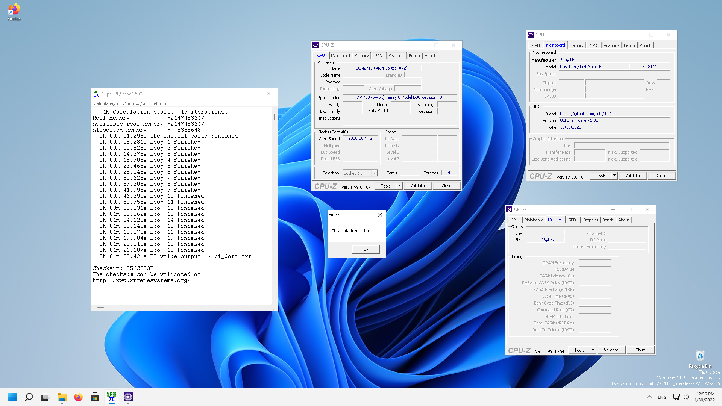Select the Mainboard tab in the CPU window

pyautogui.click(x=340, y=56)
